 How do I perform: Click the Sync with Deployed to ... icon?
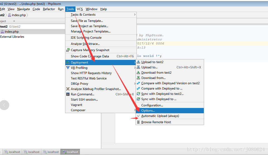coord(138,99)
